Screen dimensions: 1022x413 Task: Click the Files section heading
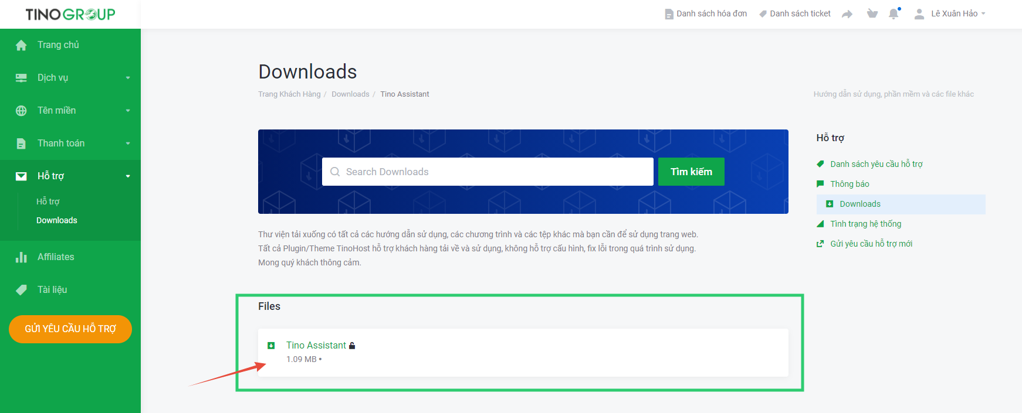(x=269, y=306)
